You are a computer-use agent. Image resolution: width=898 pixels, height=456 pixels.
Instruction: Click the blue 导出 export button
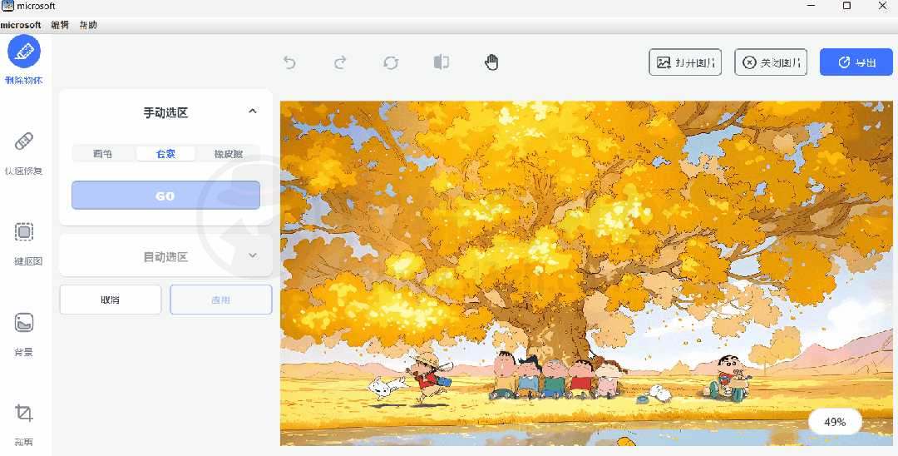856,62
